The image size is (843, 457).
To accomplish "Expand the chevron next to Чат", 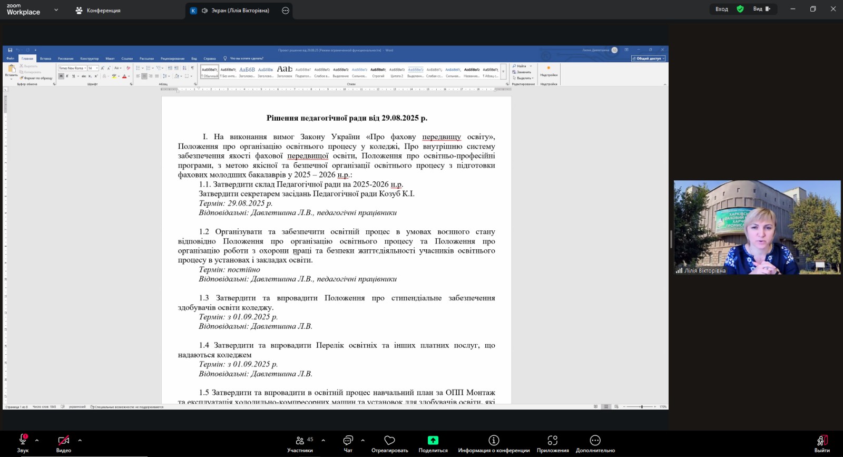I will pyautogui.click(x=363, y=440).
